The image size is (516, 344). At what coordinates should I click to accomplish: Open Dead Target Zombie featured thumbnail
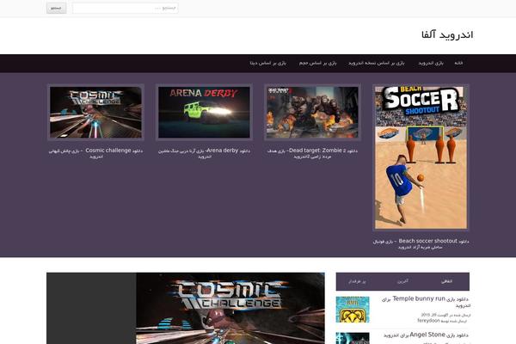pos(312,113)
